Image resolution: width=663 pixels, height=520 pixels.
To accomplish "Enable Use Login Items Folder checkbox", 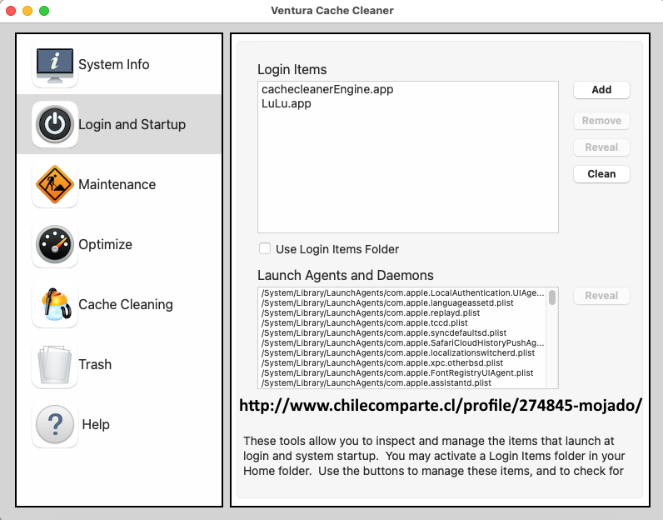I will 265,248.
